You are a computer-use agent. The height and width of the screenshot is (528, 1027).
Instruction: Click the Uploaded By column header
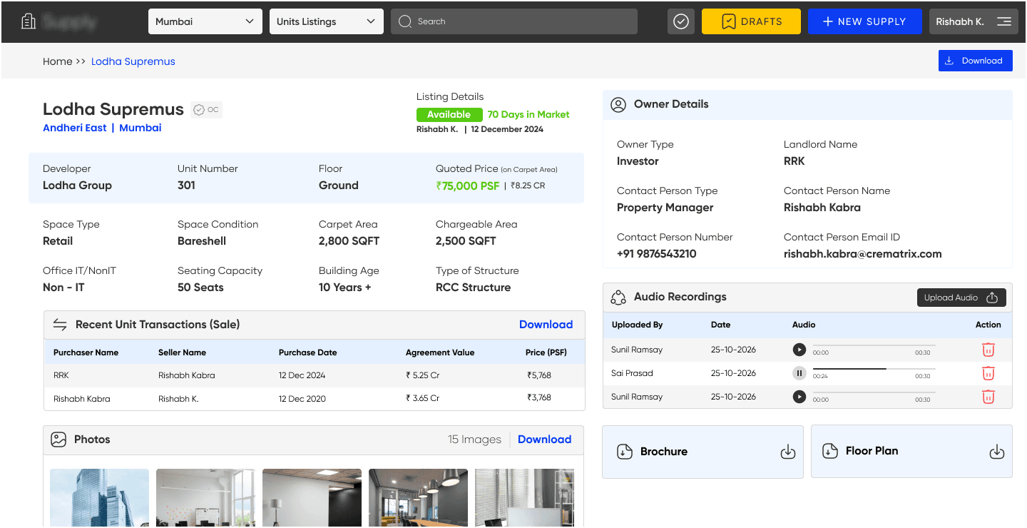[637, 325]
